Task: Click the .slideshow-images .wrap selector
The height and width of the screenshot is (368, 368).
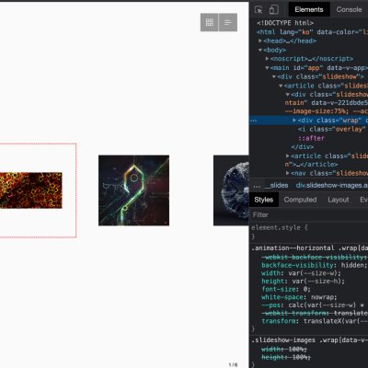Action: pyautogui.click(x=309, y=340)
